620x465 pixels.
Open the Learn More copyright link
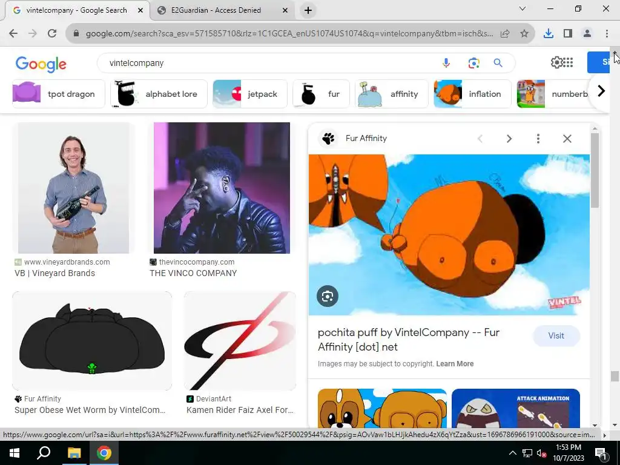click(455, 364)
